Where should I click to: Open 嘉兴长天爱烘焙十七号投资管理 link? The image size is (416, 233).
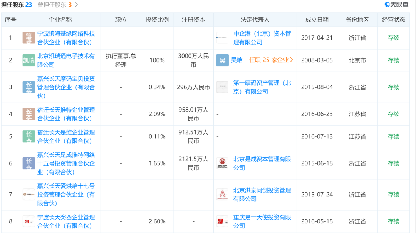point(66,195)
